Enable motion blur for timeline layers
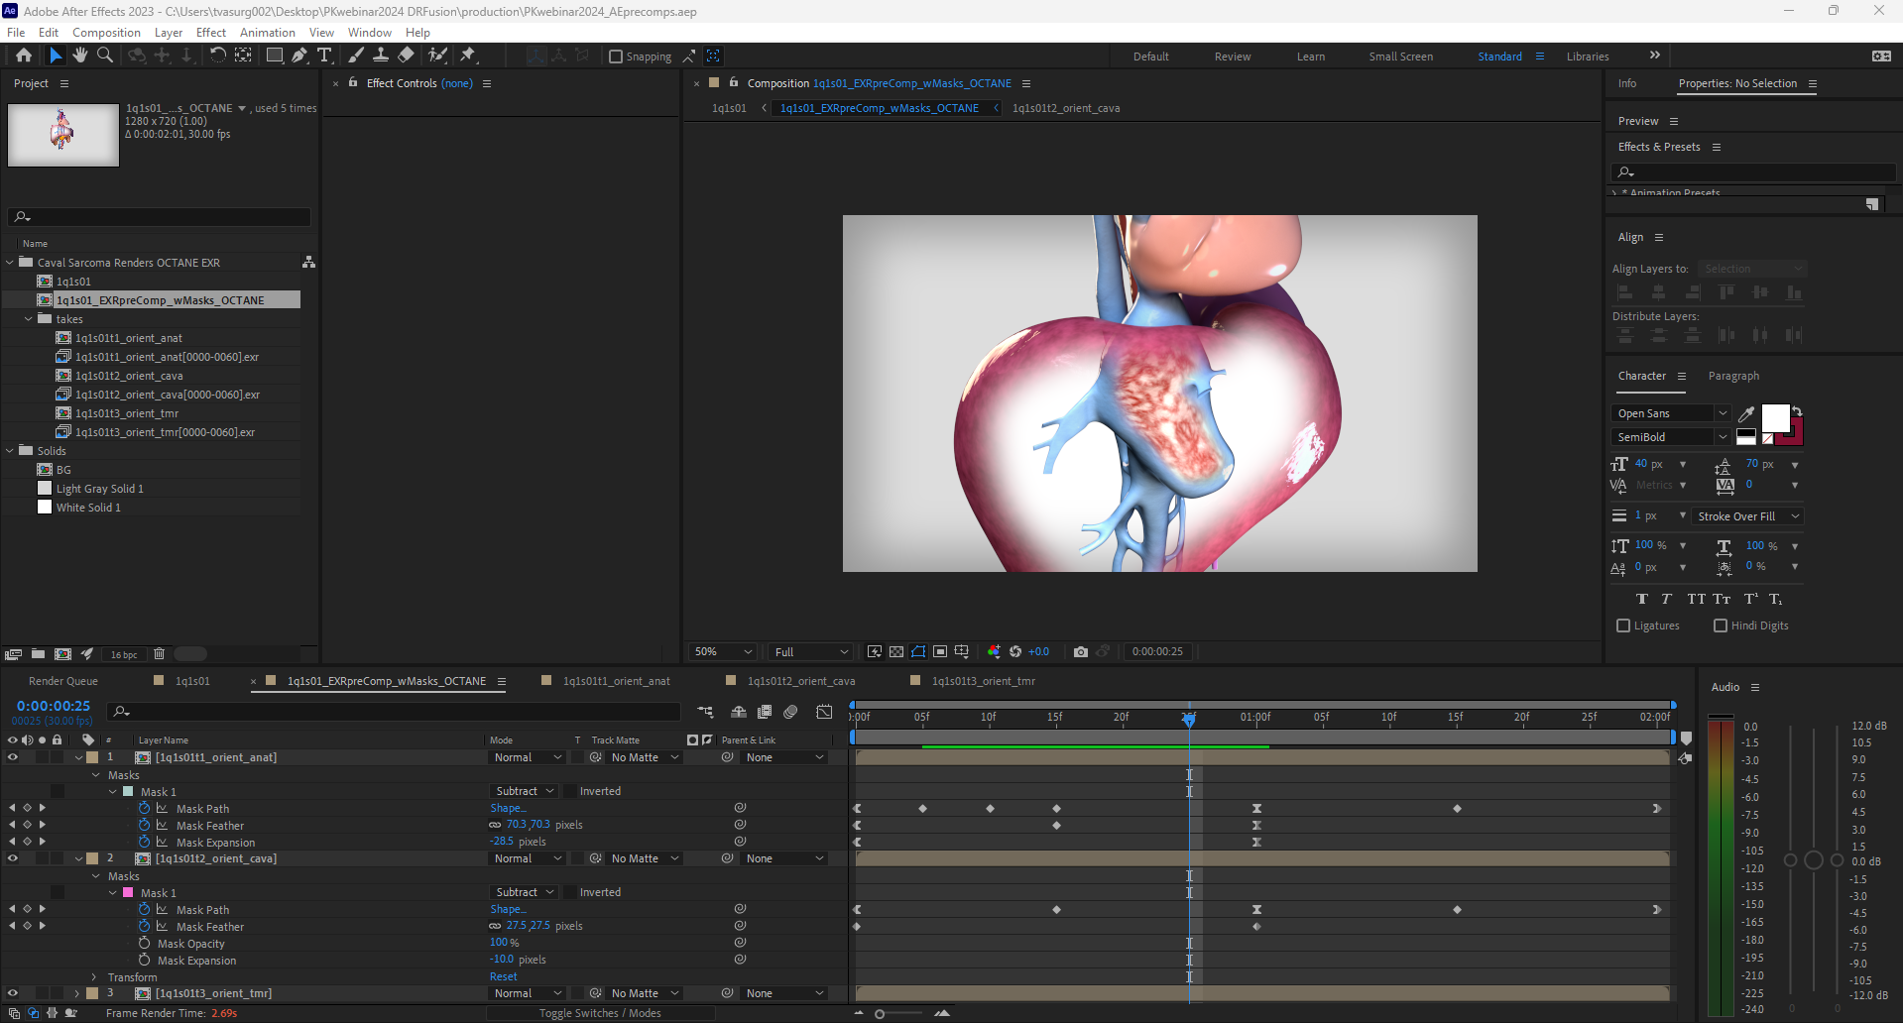 click(790, 712)
